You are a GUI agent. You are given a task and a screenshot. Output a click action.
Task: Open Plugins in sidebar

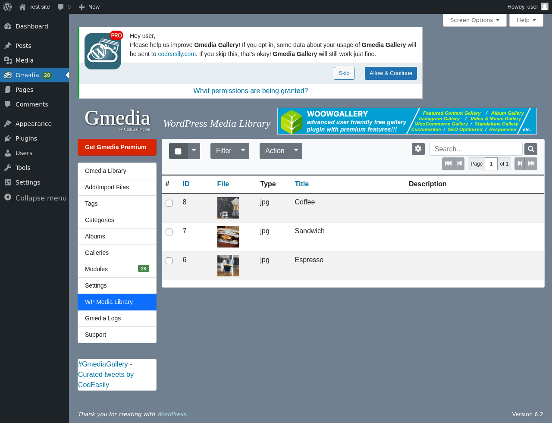pyautogui.click(x=34, y=138)
